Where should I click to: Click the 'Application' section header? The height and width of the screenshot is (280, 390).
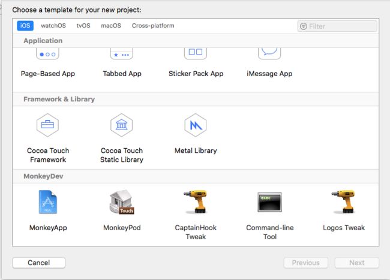[43, 41]
